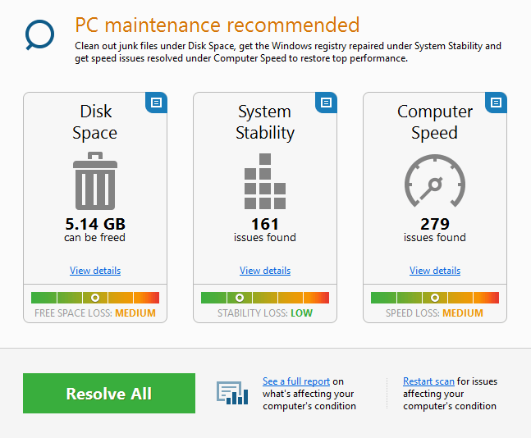Image resolution: width=531 pixels, height=438 pixels.
Task: Click the speed loss gauge bar
Action: [x=435, y=298]
